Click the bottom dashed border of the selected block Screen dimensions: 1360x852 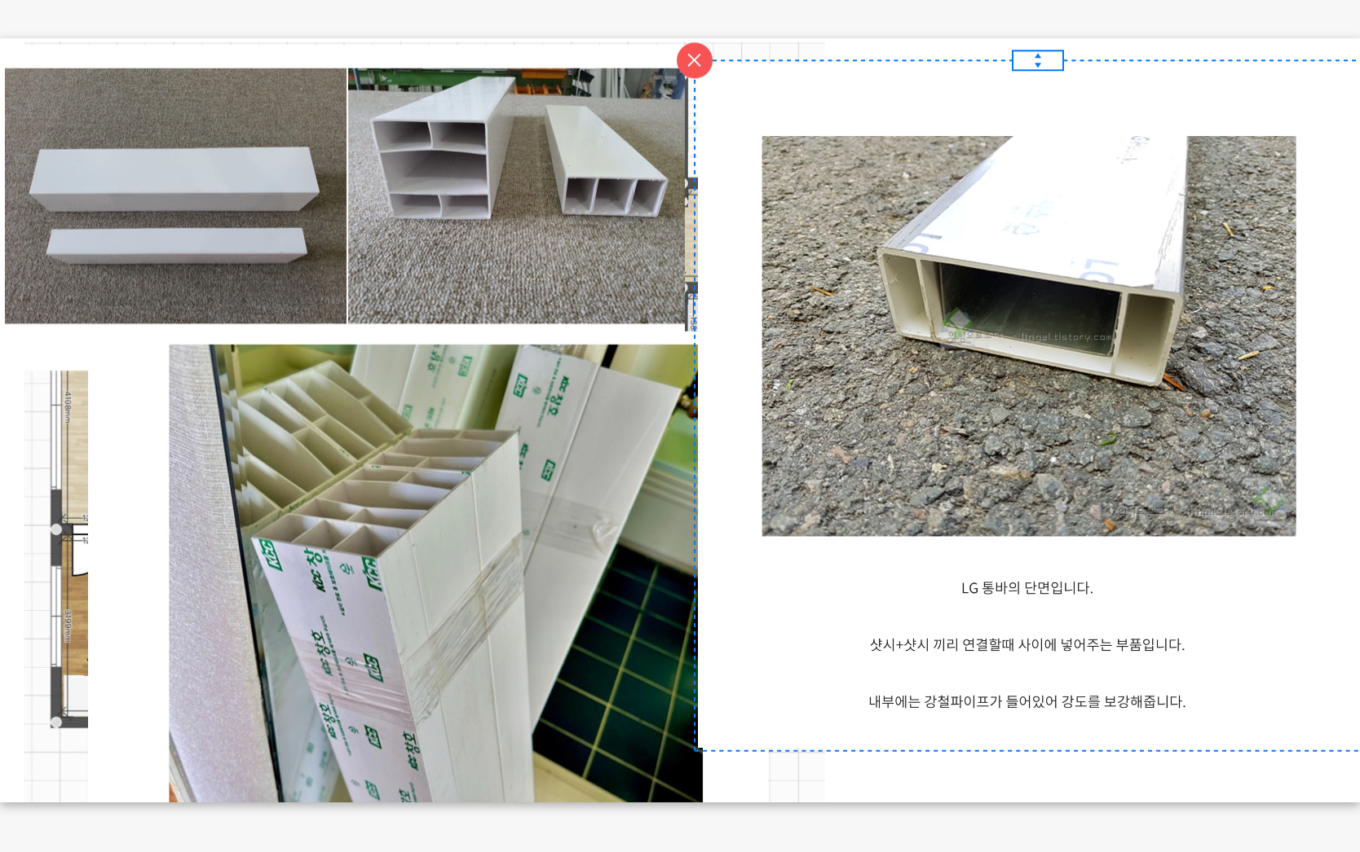pos(1027,750)
